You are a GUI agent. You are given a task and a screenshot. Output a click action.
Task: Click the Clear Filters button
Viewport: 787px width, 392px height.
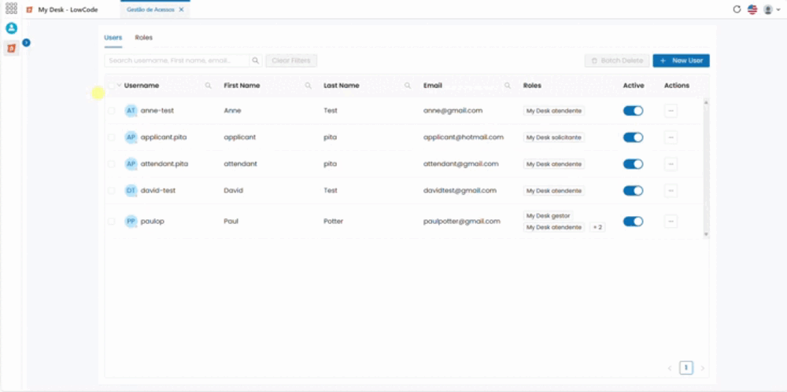tap(291, 60)
